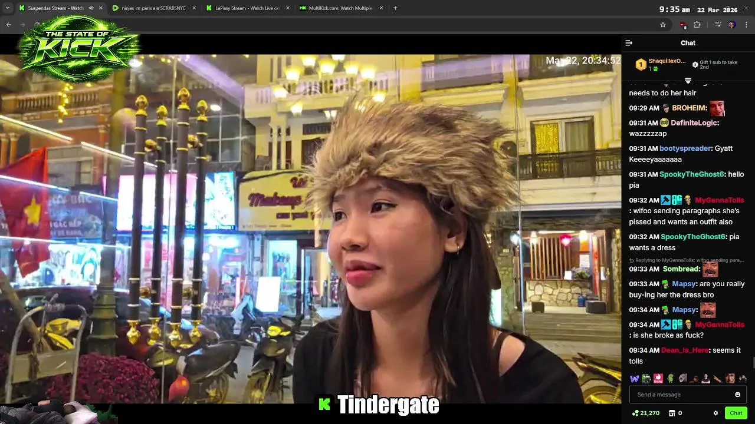Close the LaPissy Stream tab
Image resolution: width=755 pixels, height=424 pixels.
(x=287, y=8)
